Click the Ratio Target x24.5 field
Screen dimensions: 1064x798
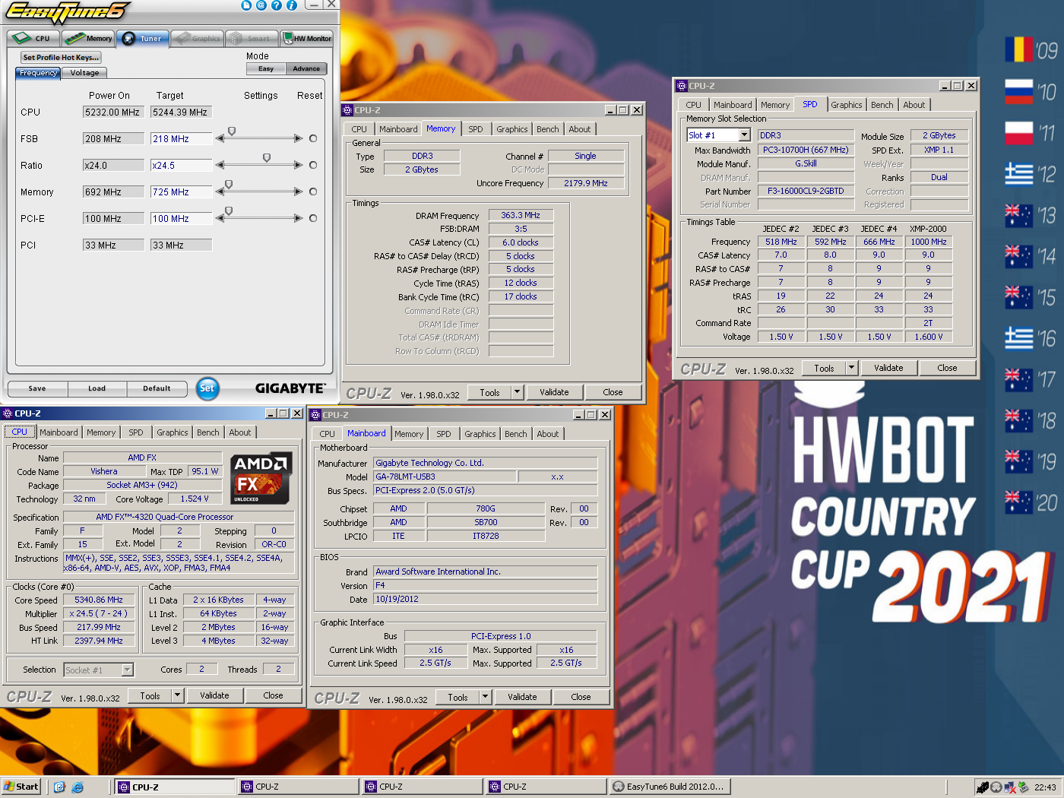click(x=181, y=166)
